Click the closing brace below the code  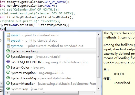[x=1, y=40]
